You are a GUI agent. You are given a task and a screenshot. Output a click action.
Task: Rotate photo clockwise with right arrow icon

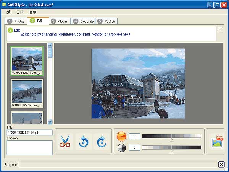tap(101, 142)
